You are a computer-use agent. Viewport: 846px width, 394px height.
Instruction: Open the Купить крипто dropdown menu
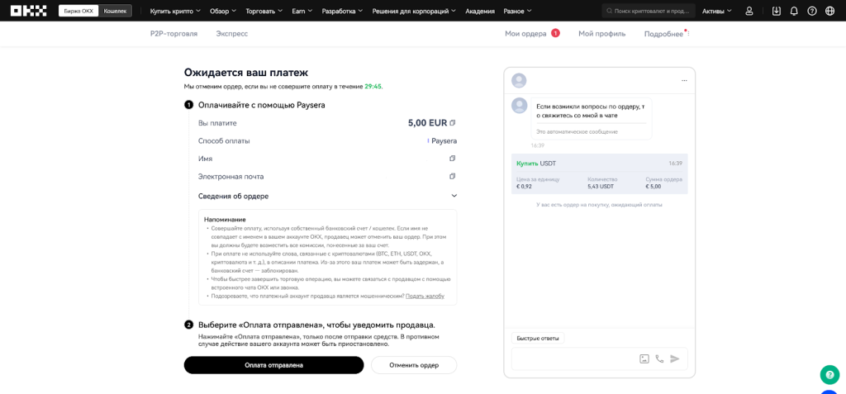tap(176, 11)
